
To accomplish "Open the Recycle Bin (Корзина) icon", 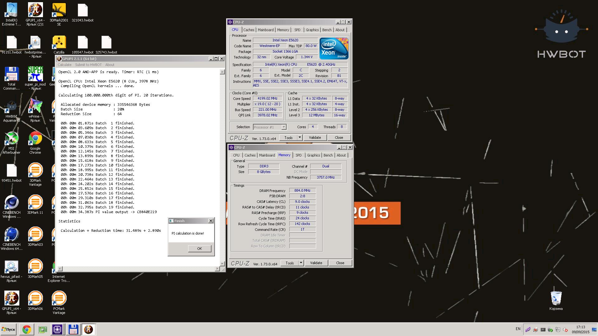I will click(x=556, y=301).
